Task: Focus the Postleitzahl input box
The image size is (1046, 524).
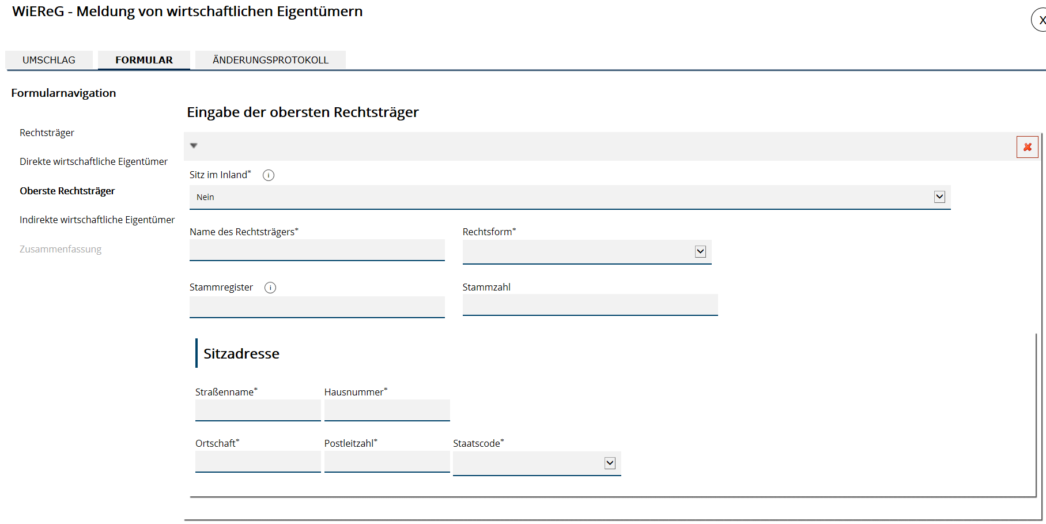Action: (387, 462)
